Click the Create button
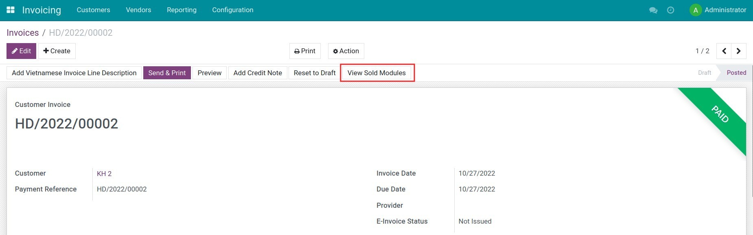 click(57, 51)
